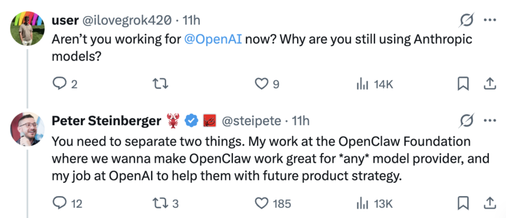The height and width of the screenshot is (218, 506).
Task: Open more options on first tweet
Action: pyautogui.click(x=490, y=20)
